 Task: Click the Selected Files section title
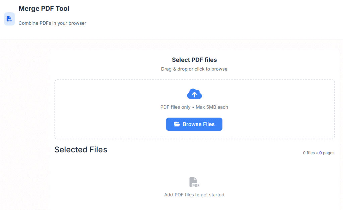(80, 150)
